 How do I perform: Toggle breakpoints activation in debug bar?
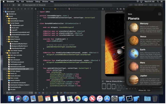[39, 93]
